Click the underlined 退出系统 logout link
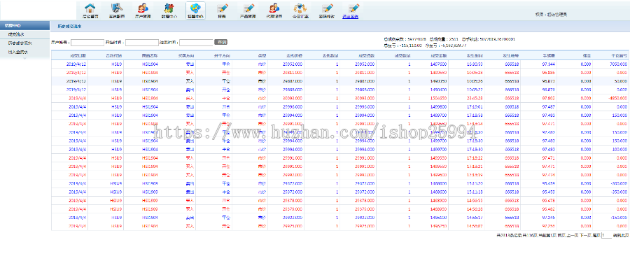The image size is (630, 261). point(351,17)
